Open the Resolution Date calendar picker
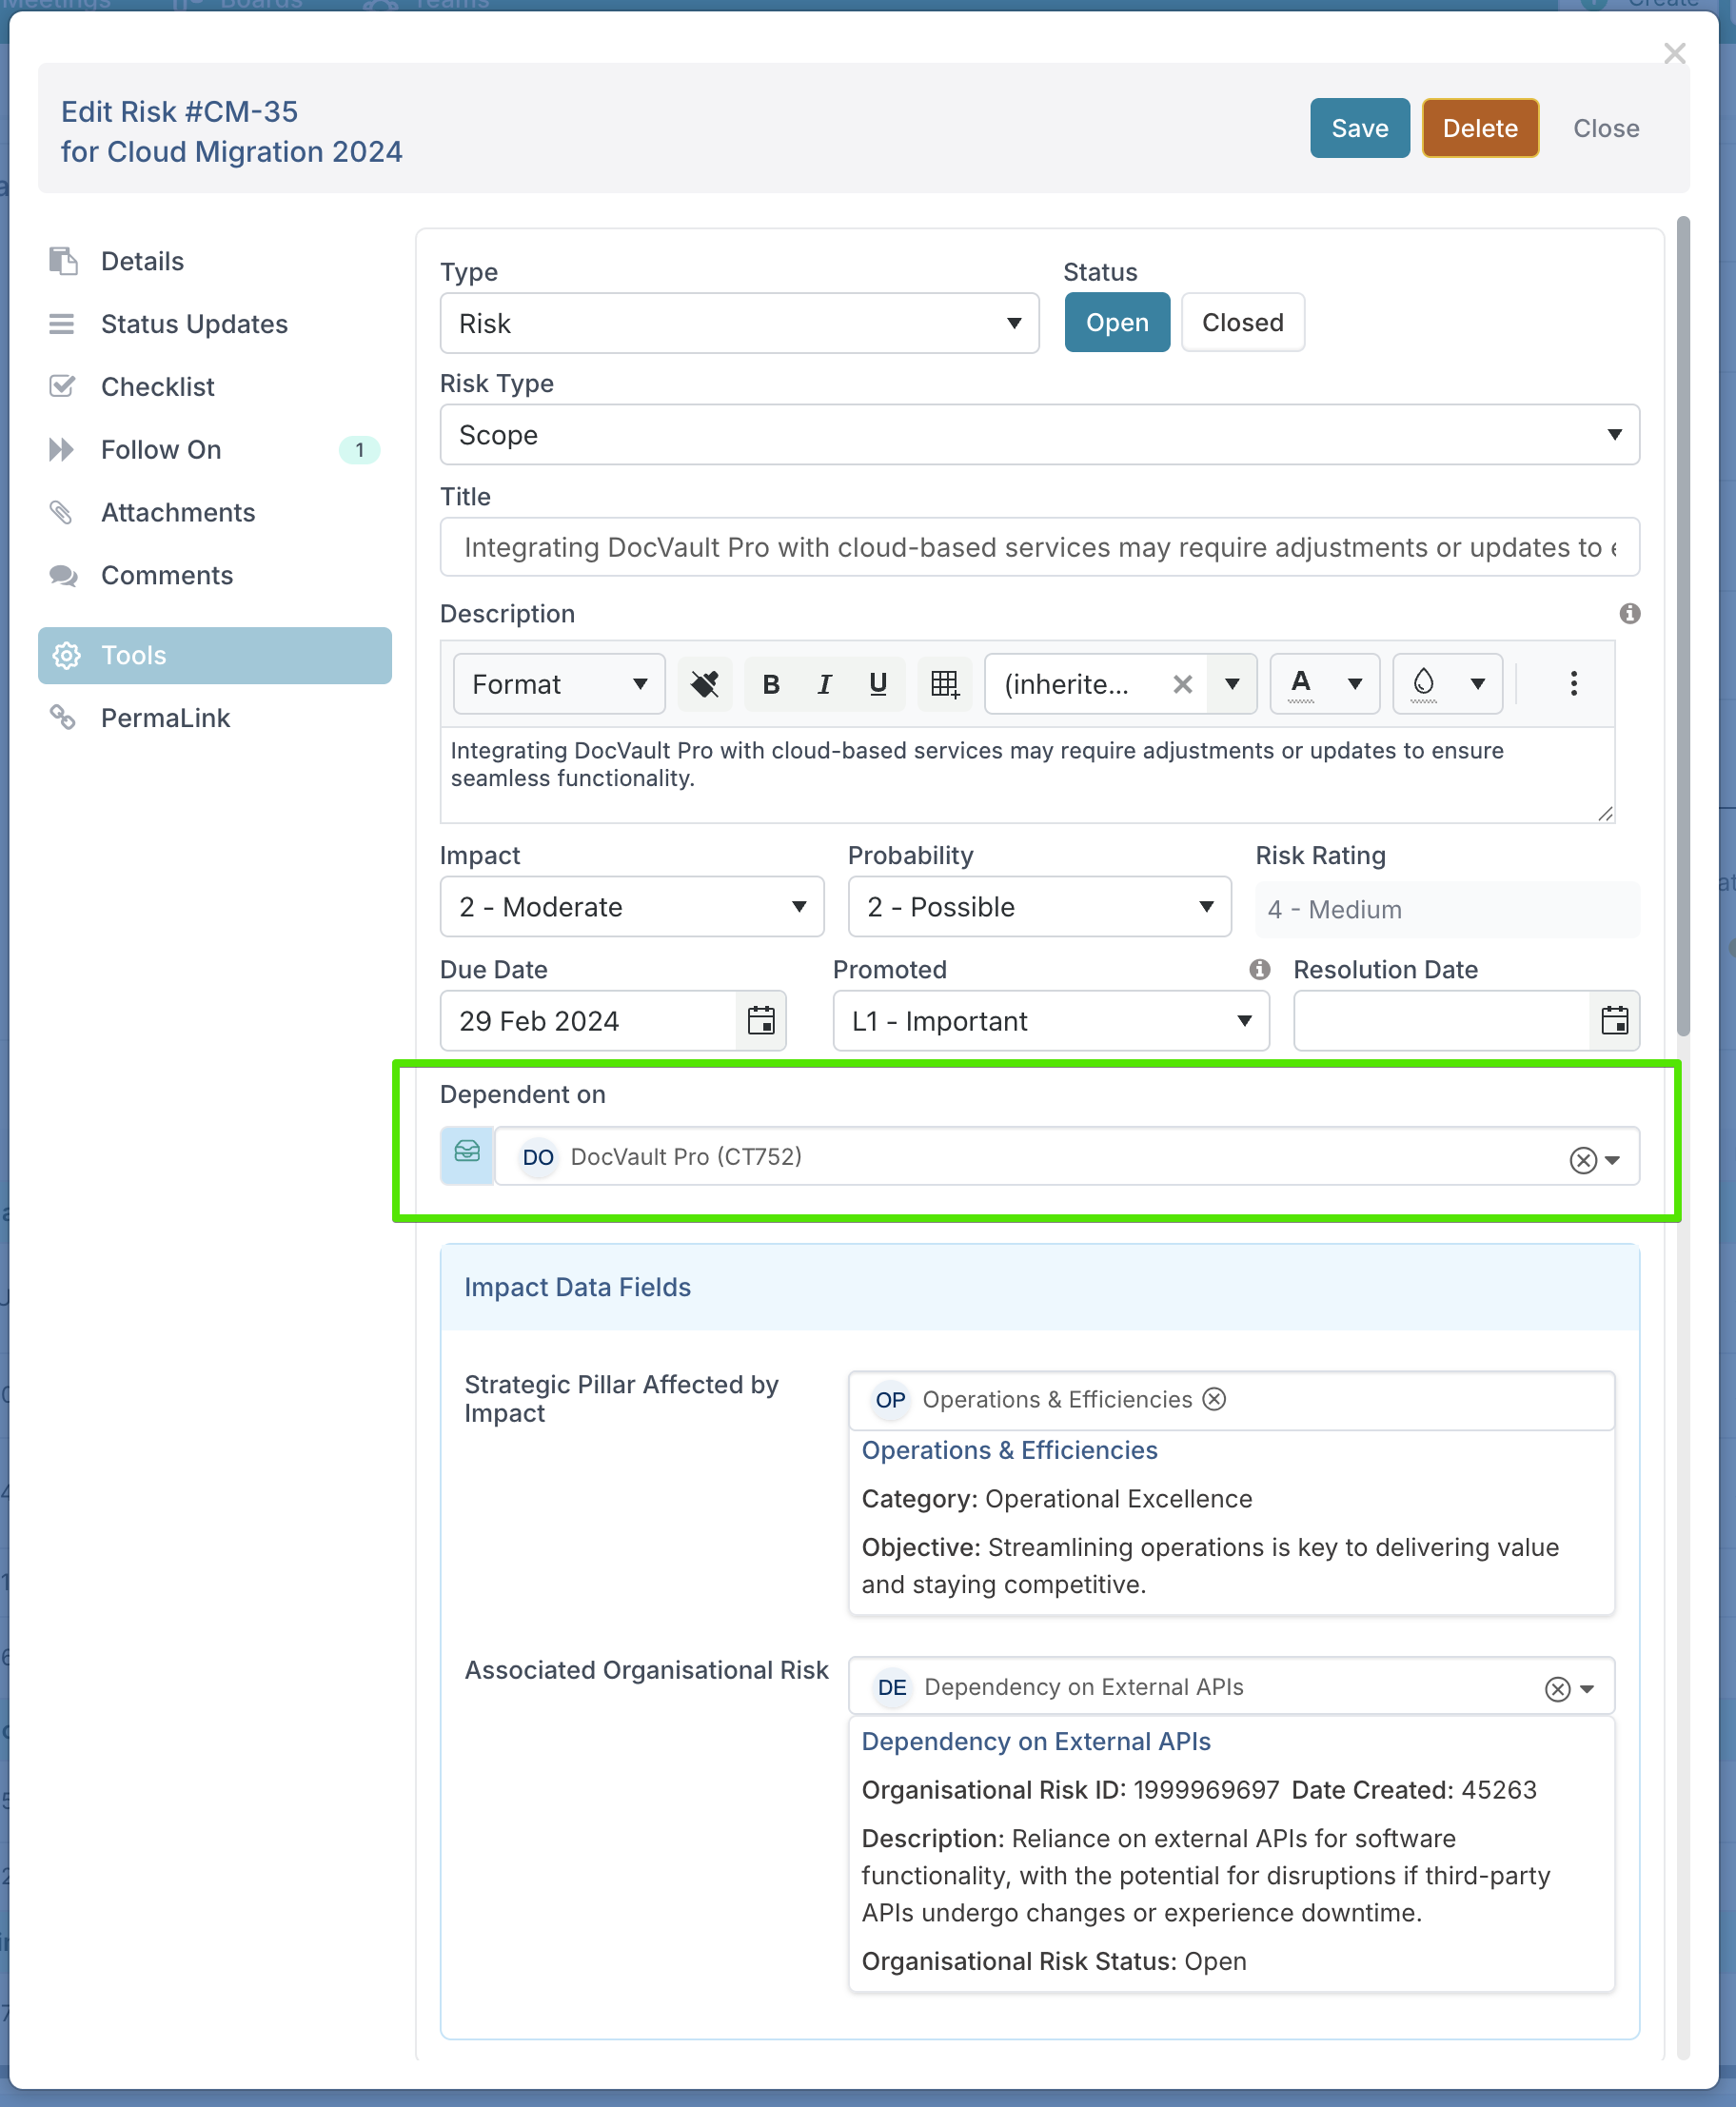 [1614, 1020]
